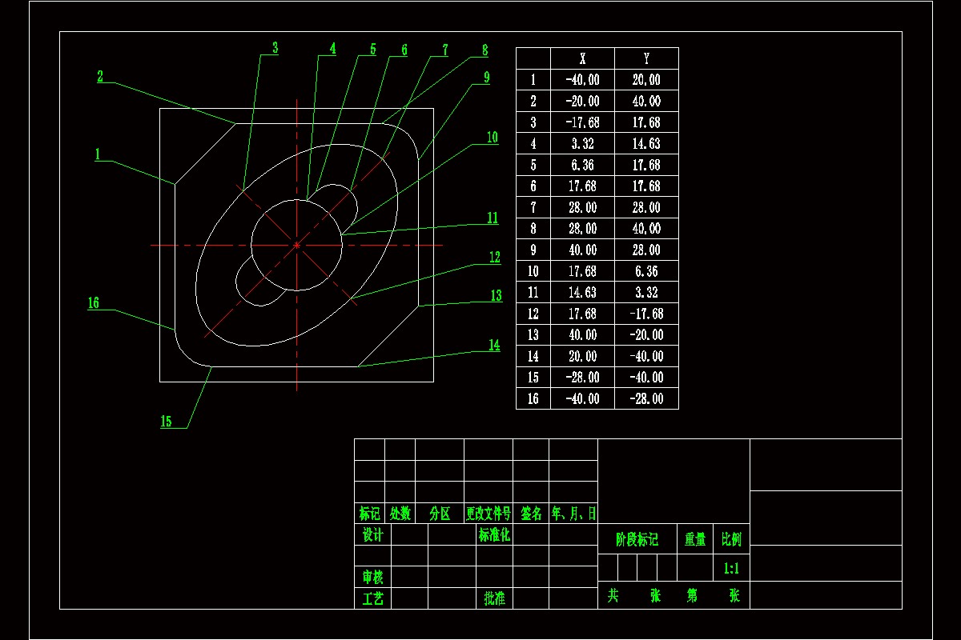Click Y value 28.00 in table row 7
Screen dimensions: 961x640
(646, 207)
